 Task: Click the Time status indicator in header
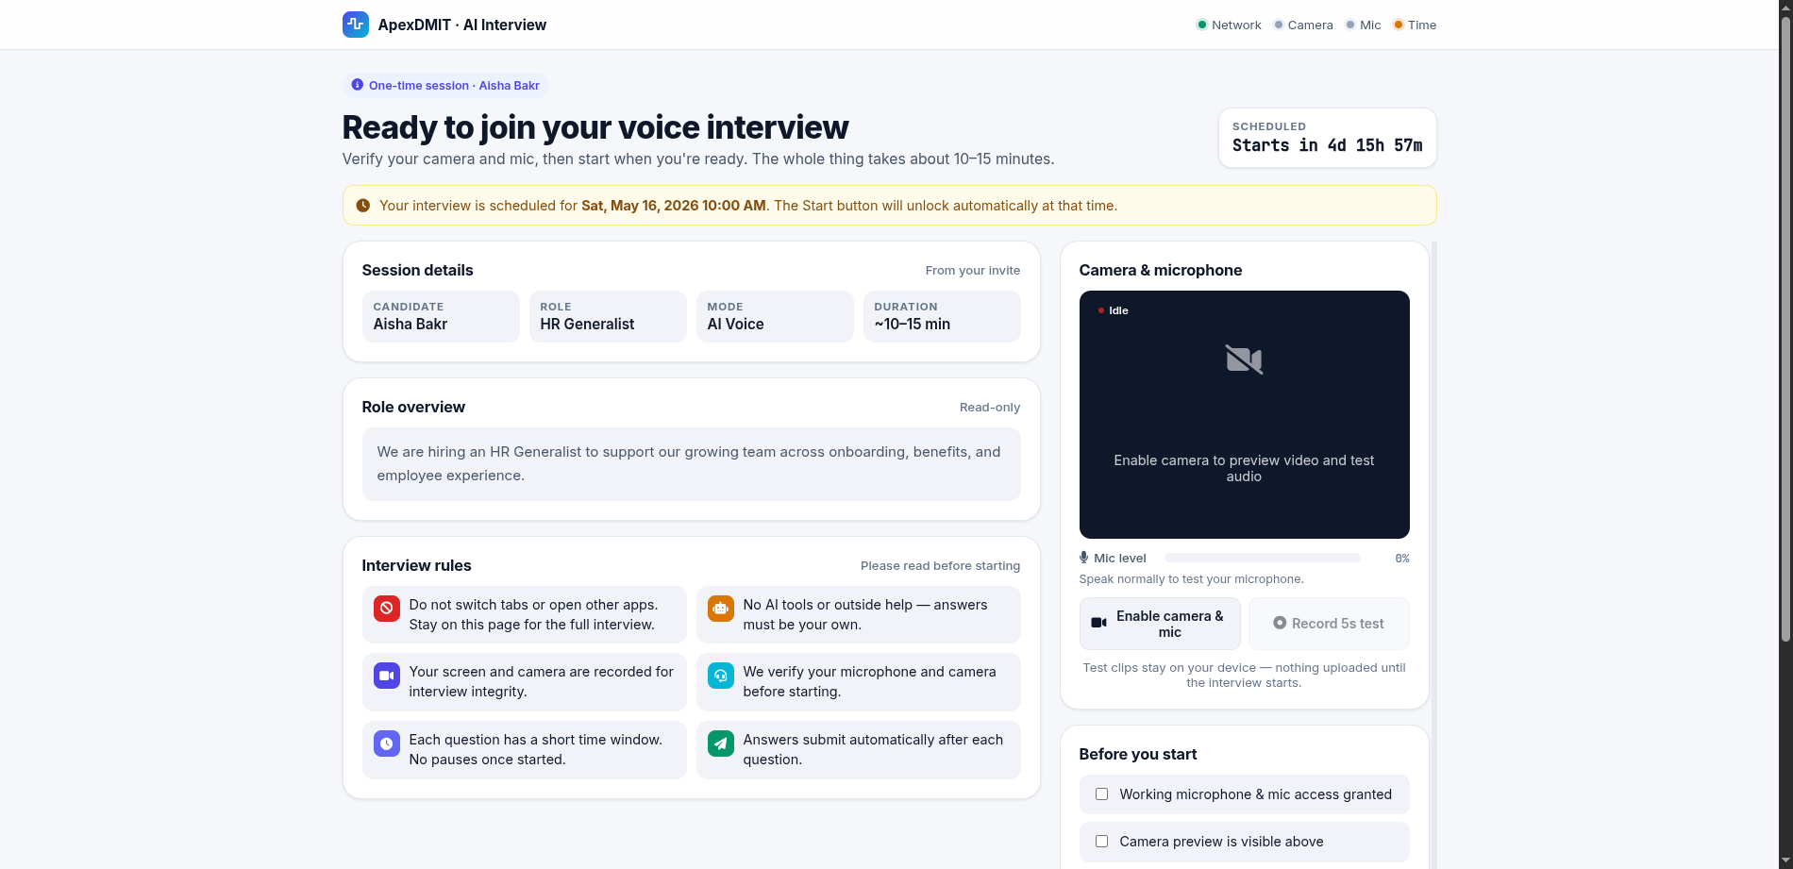[1415, 25]
